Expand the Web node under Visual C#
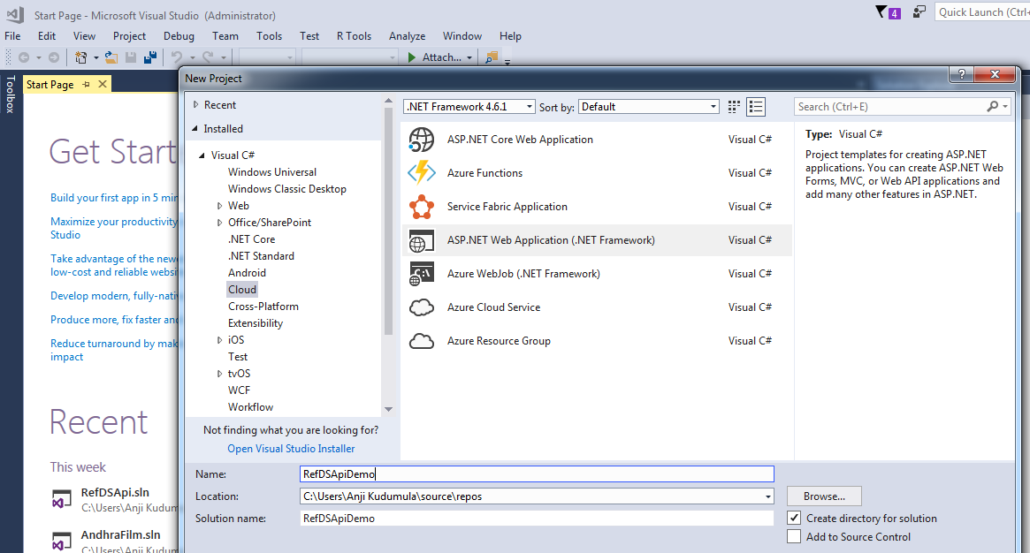1030x553 pixels. coord(221,205)
